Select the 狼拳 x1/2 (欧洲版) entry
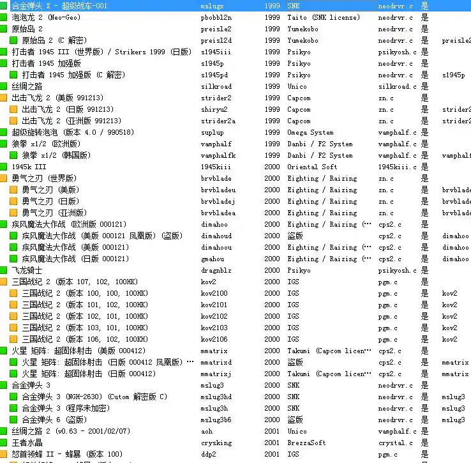471x463 pixels. [x=46, y=144]
